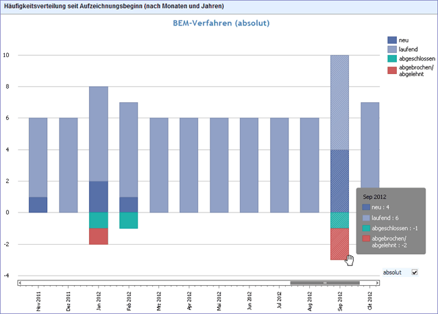This screenshot has width=438, height=314.
Task: Select the Sep 2012 hatched laufend segment
Action: [340, 102]
